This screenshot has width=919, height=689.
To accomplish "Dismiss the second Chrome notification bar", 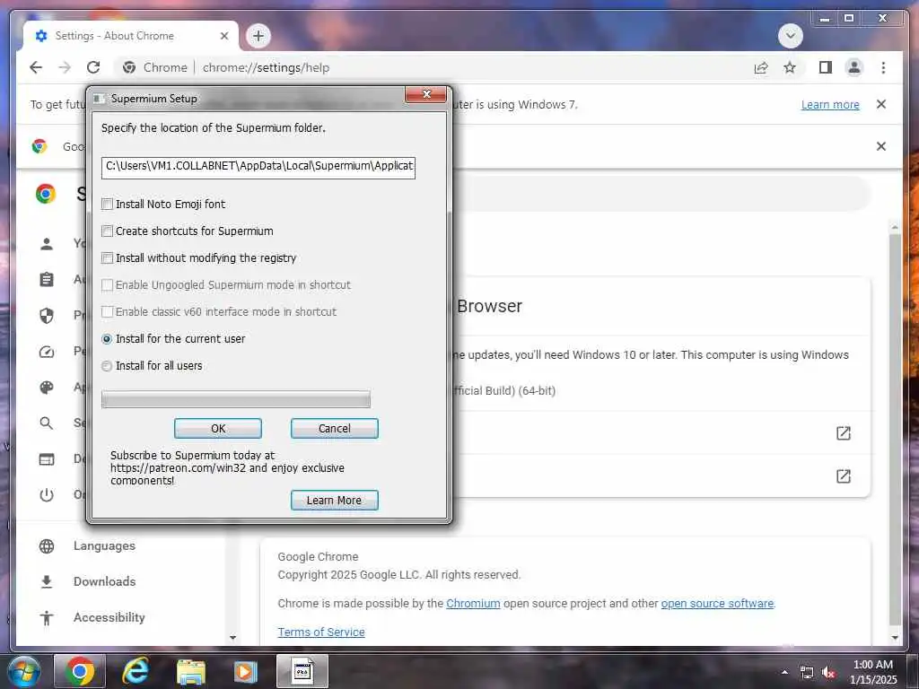I will click(881, 146).
